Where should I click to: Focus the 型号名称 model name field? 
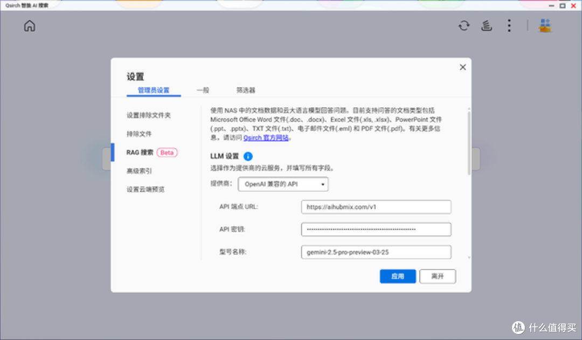tap(376, 252)
